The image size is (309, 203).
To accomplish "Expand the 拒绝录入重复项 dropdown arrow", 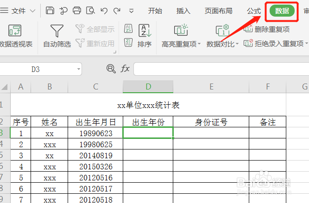I will (x=306, y=43).
